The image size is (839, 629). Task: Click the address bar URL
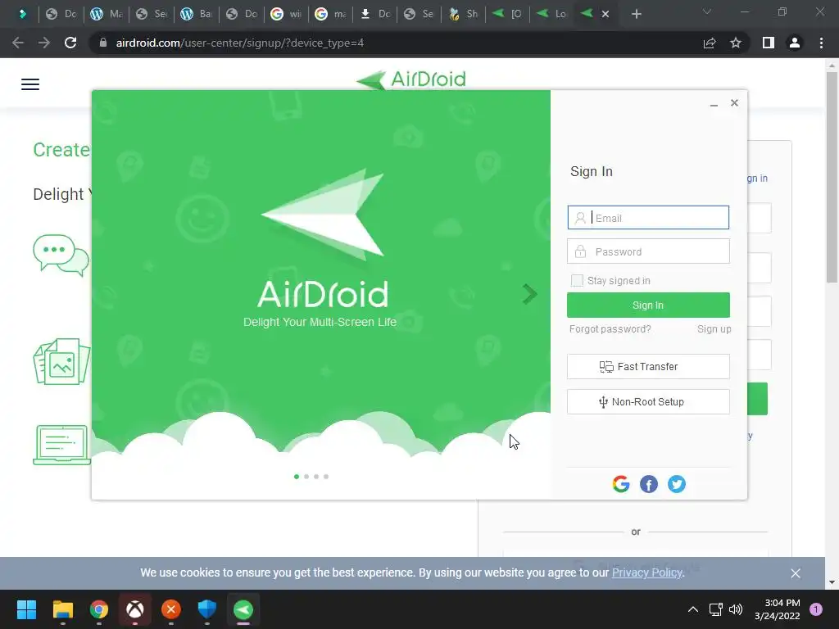tap(240, 43)
